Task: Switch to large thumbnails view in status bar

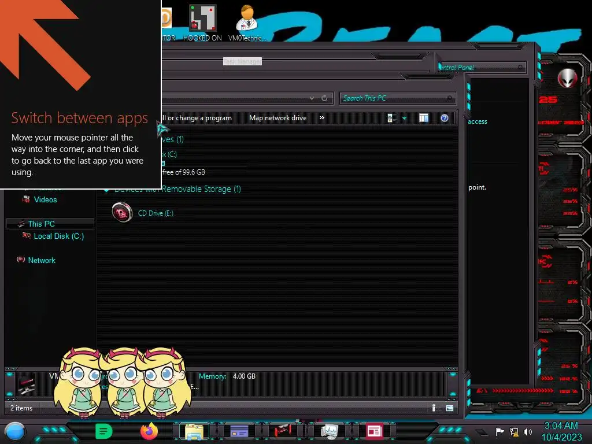Action: (x=450, y=408)
